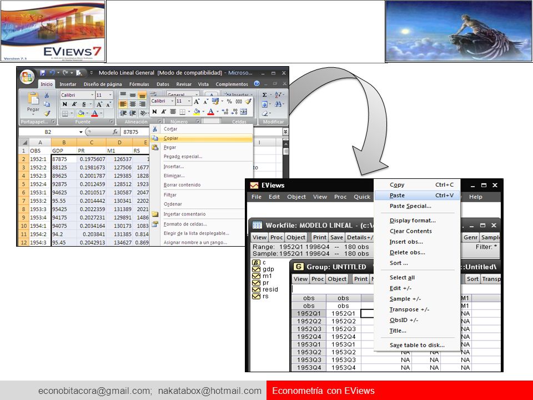Toggle Transpose +/- in EViews context menu
The height and width of the screenshot is (400, 533).
pos(409,309)
